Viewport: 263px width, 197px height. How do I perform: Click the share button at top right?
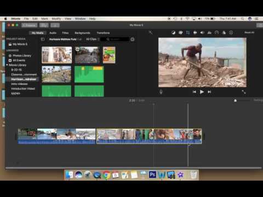tap(260, 25)
